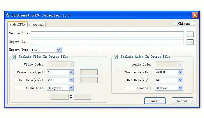Click the Frame Rate(fps) label

[x=30, y=72]
